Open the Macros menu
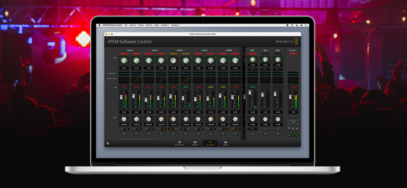This screenshot has height=188, width=407. [x=133, y=25]
